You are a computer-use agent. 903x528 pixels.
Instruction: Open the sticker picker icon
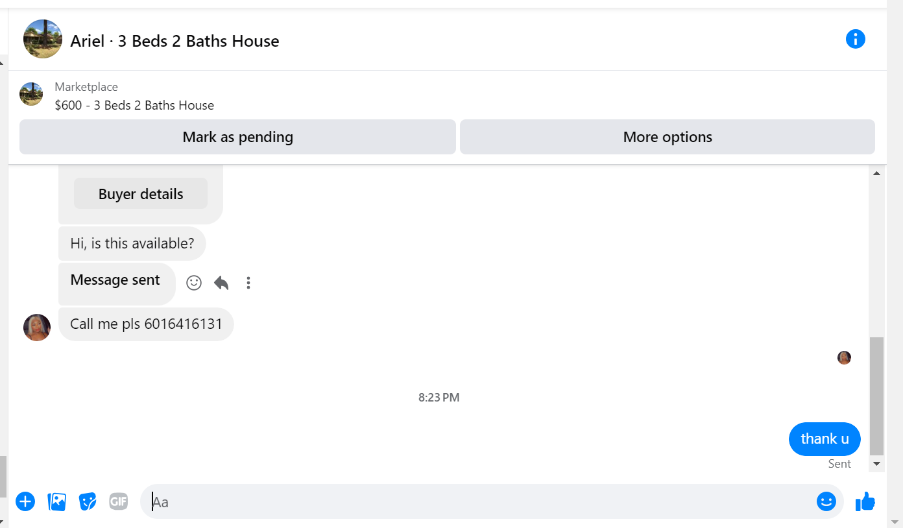tap(88, 501)
